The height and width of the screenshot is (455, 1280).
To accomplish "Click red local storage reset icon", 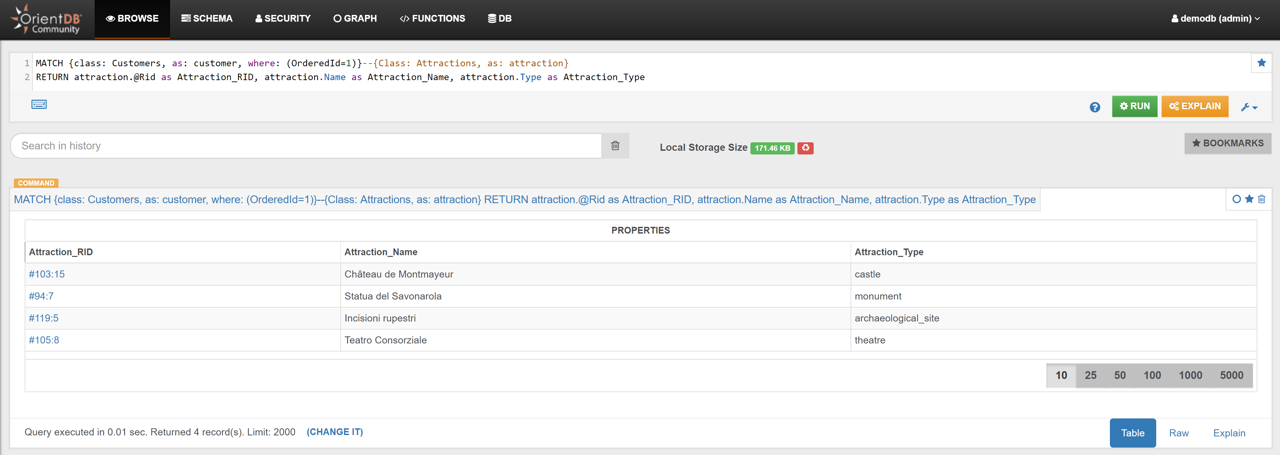I will click(805, 147).
